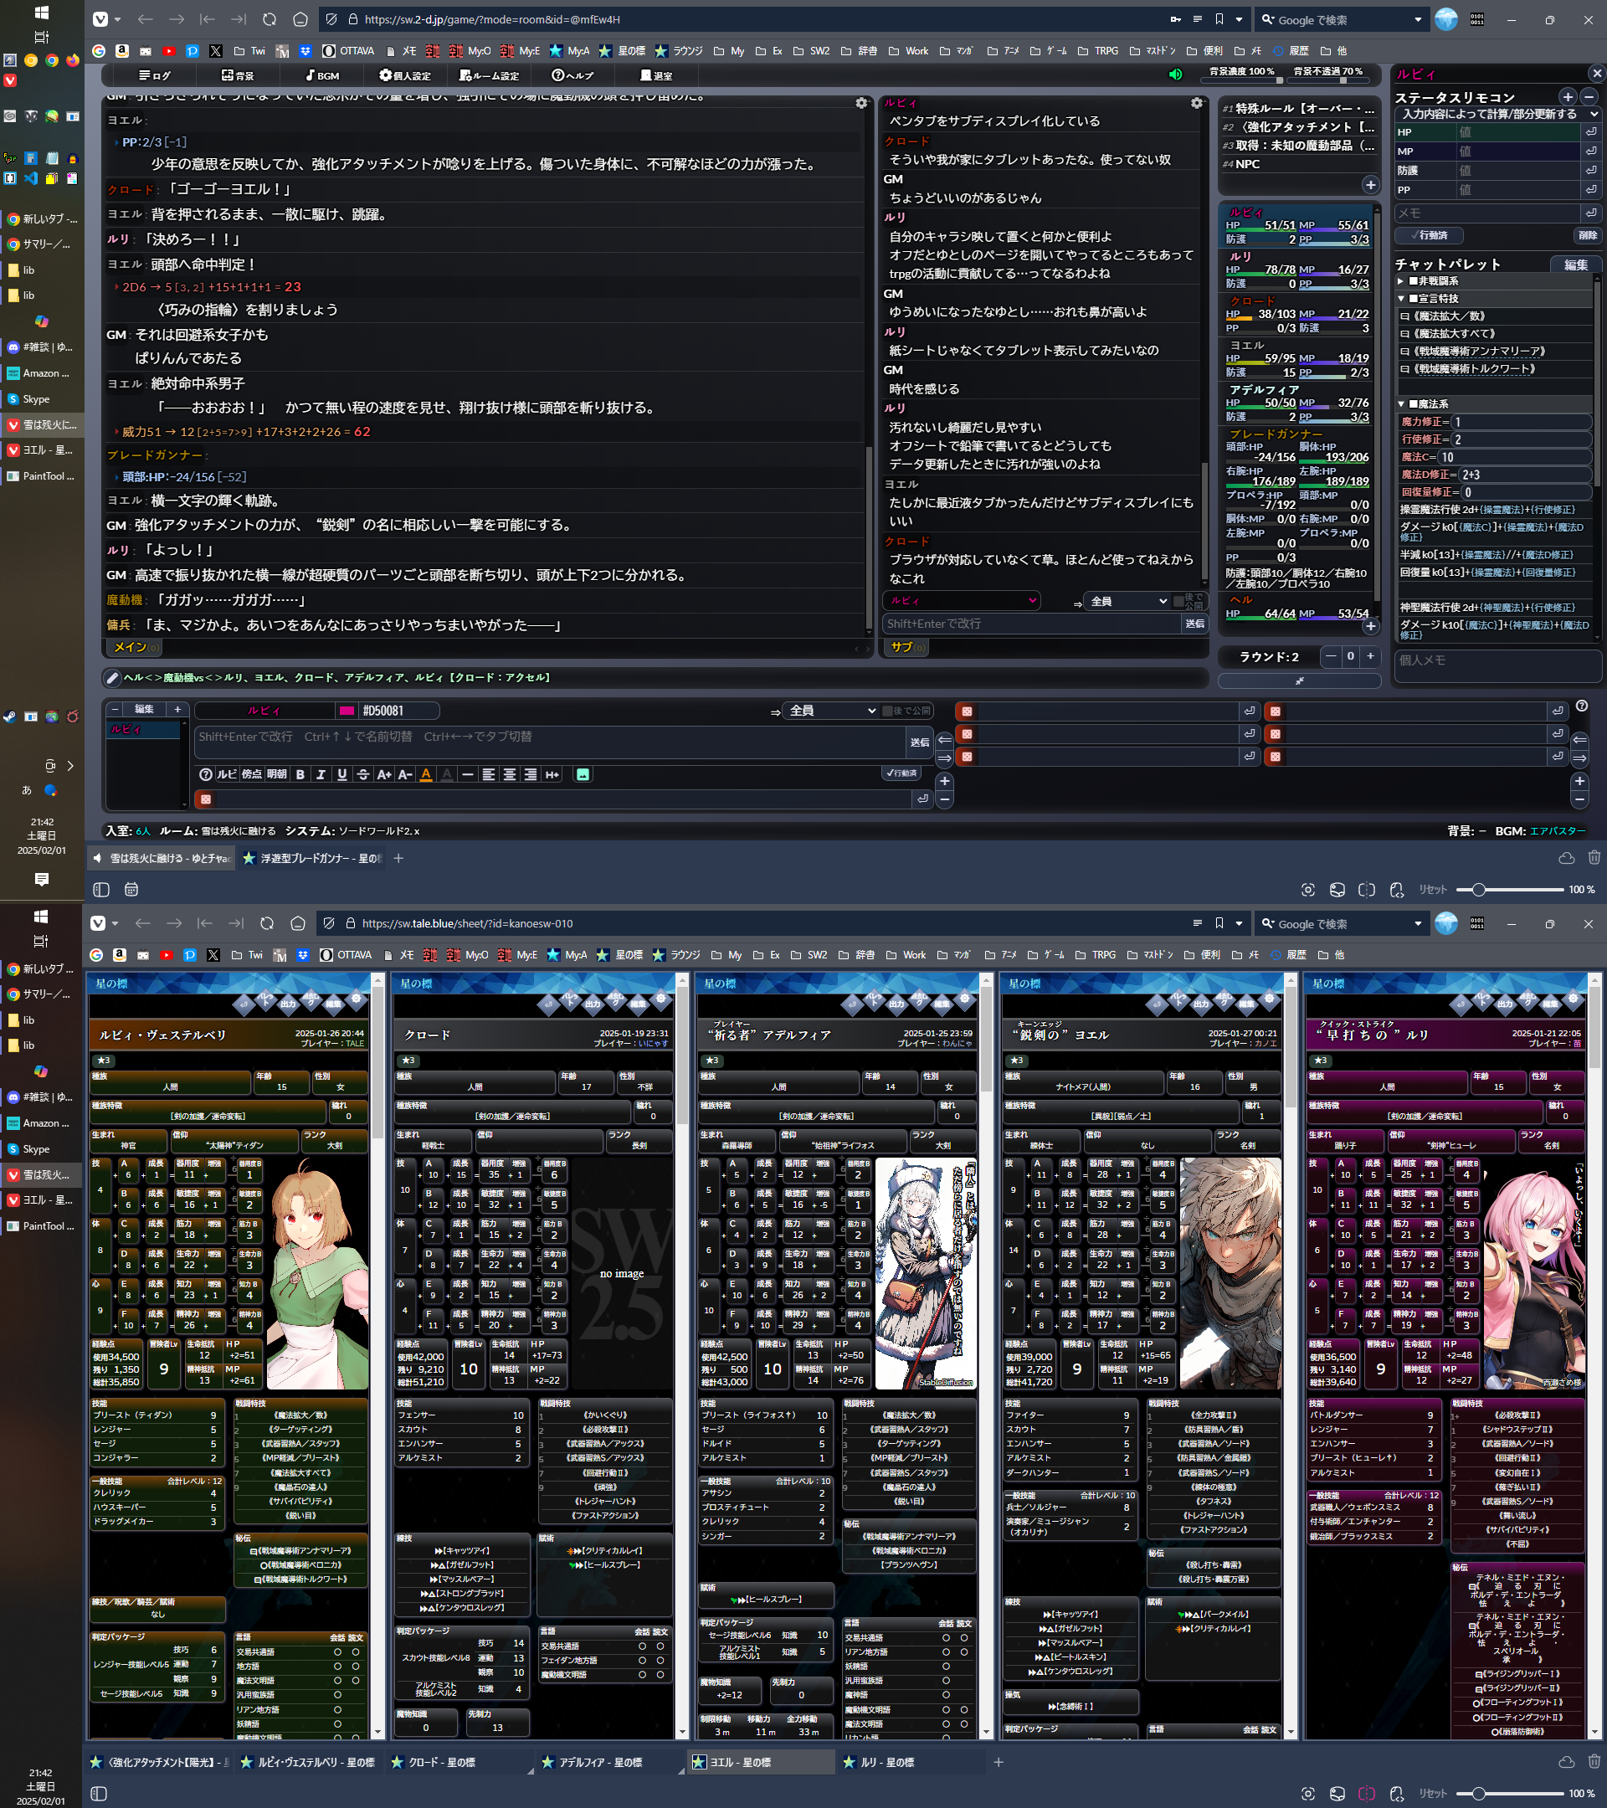Viewport: 1607px width, 1808px height.
Task: Adjust the 背景濃度 slider
Action: 1242,80
